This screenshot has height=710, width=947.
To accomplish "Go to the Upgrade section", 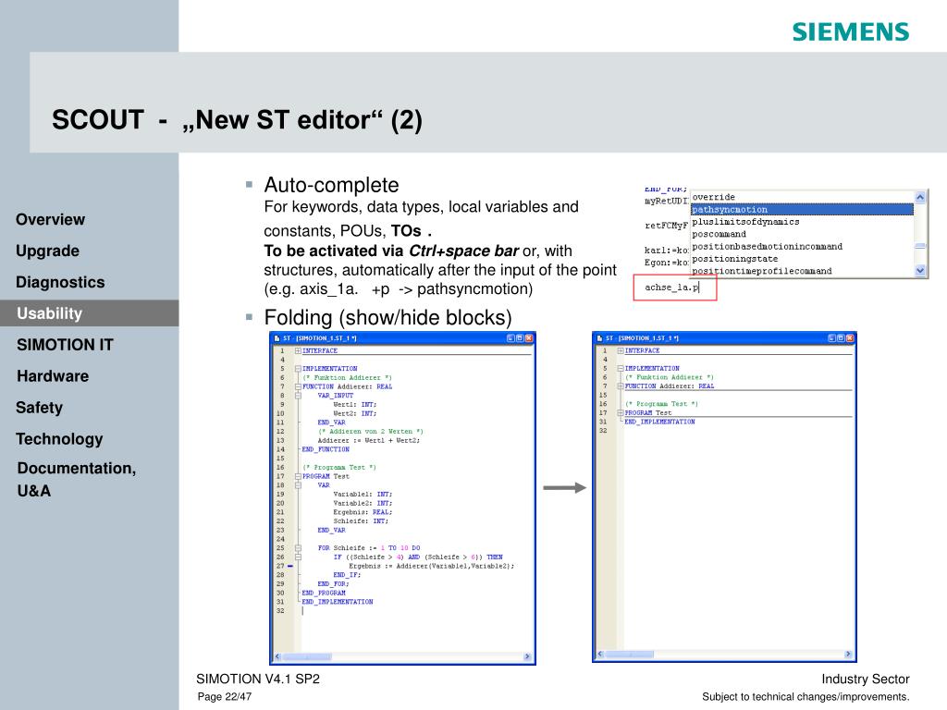I will coord(47,251).
